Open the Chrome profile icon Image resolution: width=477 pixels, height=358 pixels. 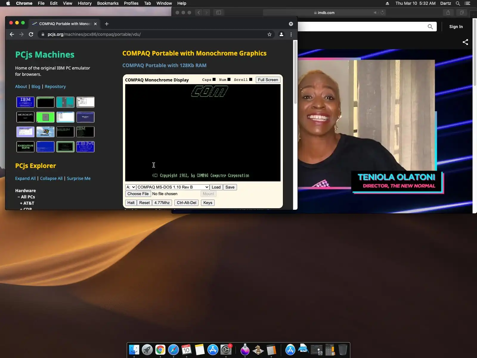click(281, 34)
